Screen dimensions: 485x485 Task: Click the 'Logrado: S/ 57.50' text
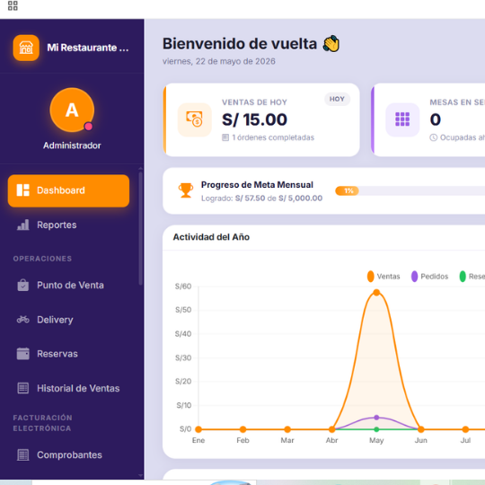(234, 198)
